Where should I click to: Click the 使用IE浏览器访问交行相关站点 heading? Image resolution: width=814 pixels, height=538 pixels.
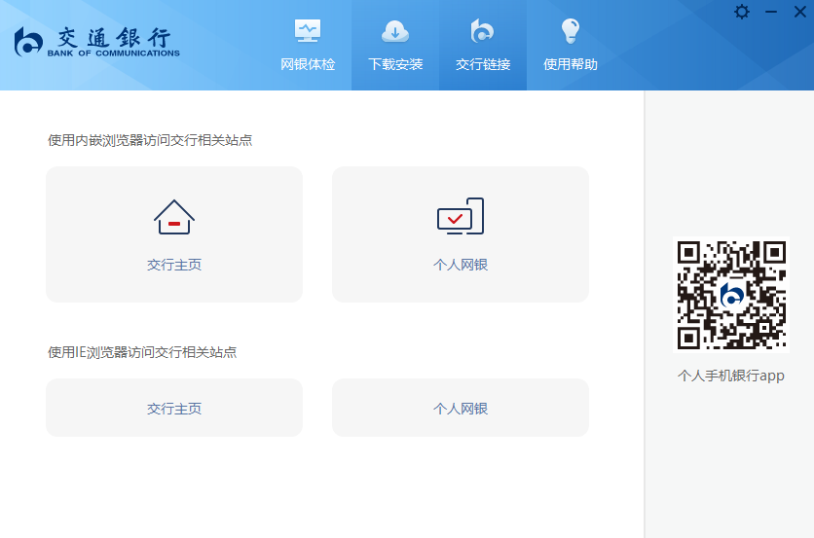point(142,352)
